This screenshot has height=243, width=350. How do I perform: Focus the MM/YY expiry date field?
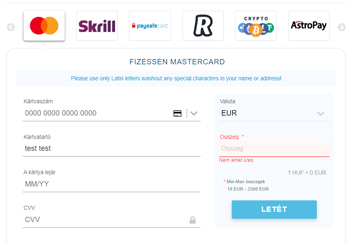(112, 184)
